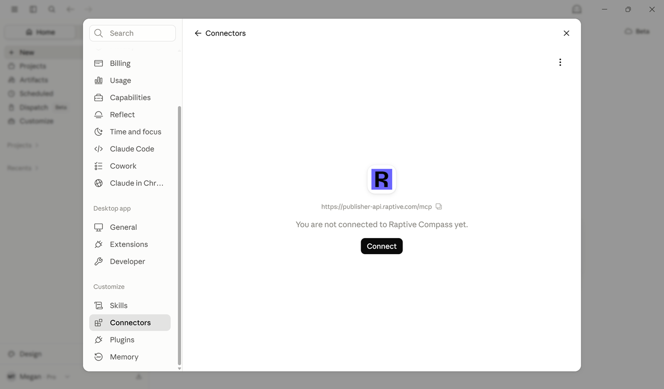Open Developer settings
The image size is (664, 389).
coord(130,261)
